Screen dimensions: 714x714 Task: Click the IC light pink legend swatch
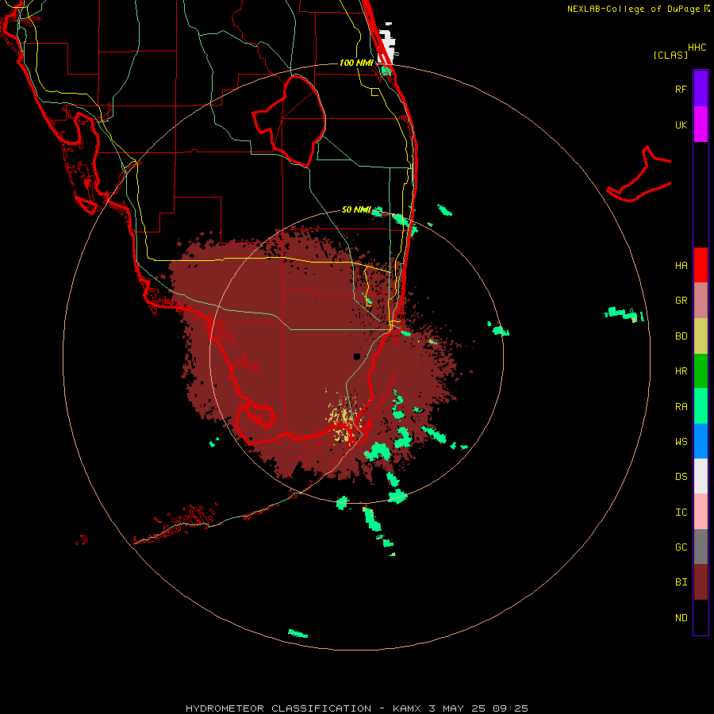click(x=701, y=512)
